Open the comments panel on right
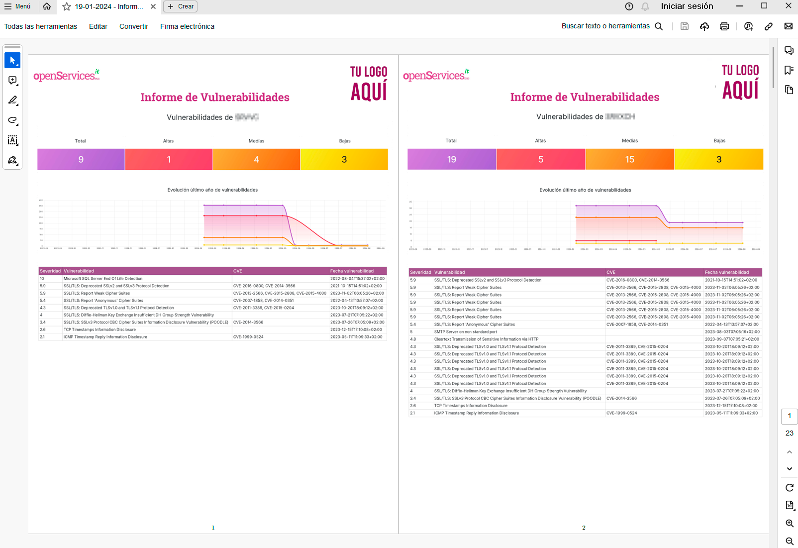The width and height of the screenshot is (798, 548). (x=789, y=51)
